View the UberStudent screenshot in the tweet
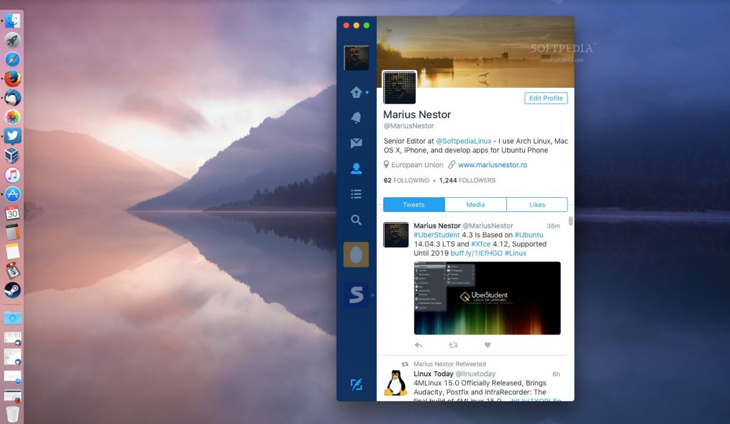This screenshot has width=730, height=424. [487, 298]
